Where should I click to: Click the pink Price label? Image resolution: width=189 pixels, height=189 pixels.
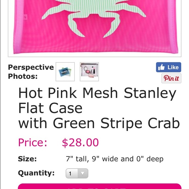click(33, 143)
